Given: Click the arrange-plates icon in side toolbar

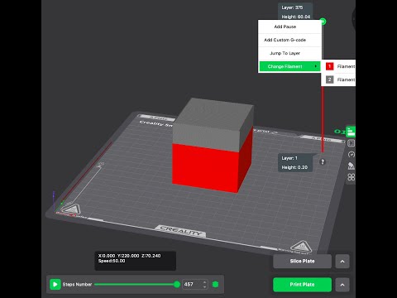Looking at the screenshot, I should click(352, 143).
